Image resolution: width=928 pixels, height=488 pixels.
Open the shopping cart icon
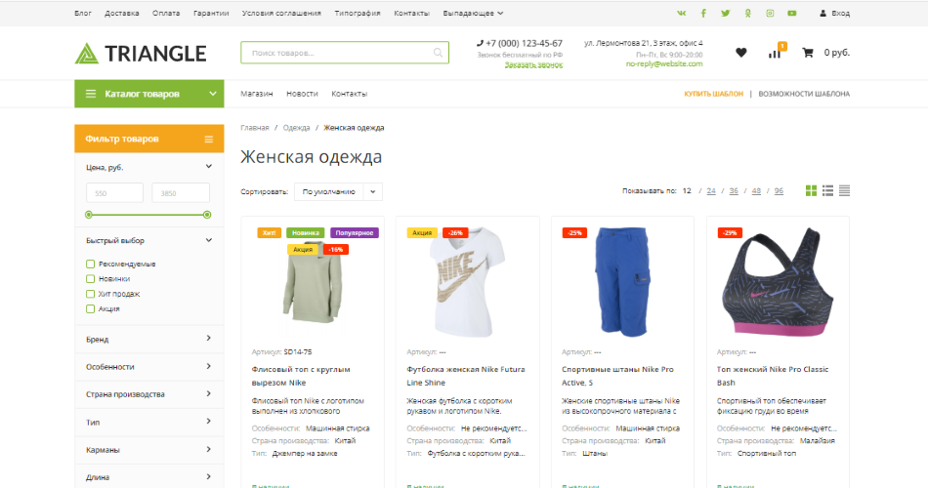[808, 53]
